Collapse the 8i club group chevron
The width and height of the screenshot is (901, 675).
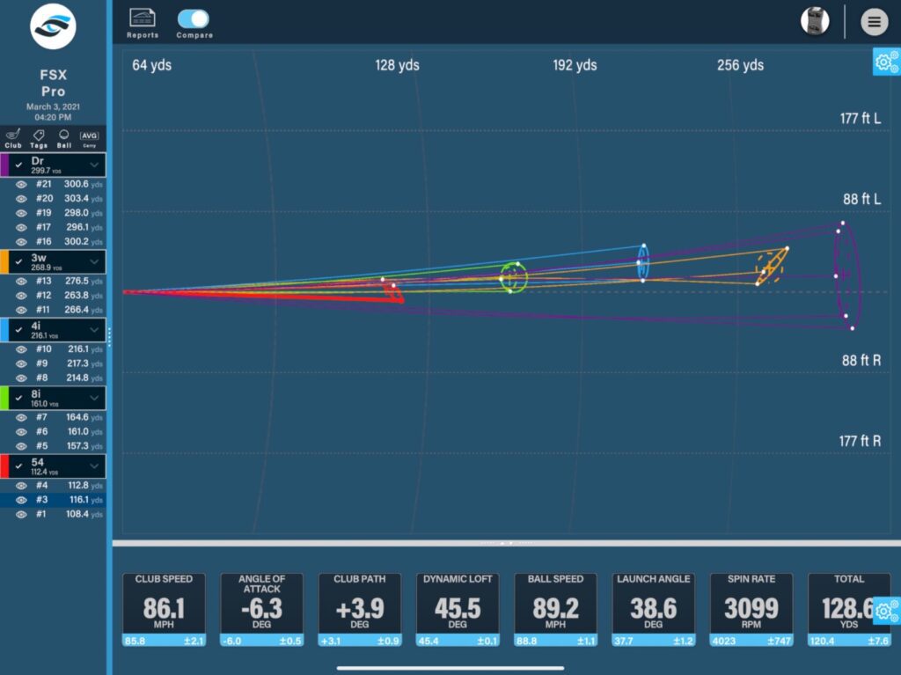[94, 398]
